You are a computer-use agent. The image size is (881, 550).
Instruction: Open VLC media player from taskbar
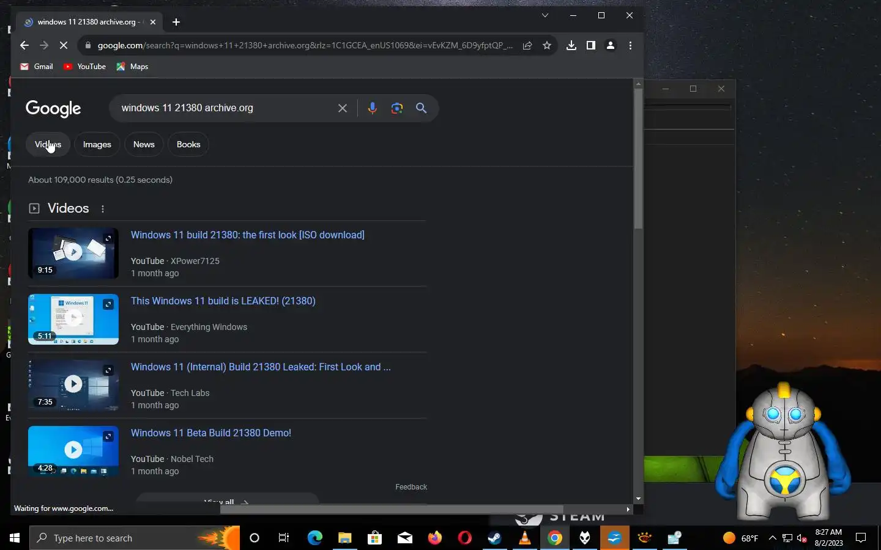pyautogui.click(x=524, y=538)
